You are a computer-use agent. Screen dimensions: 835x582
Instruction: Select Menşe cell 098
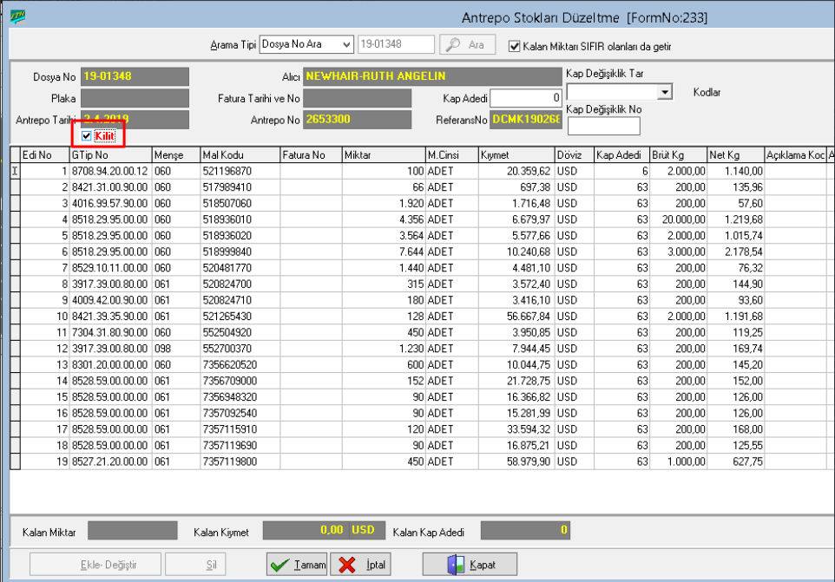(176, 349)
